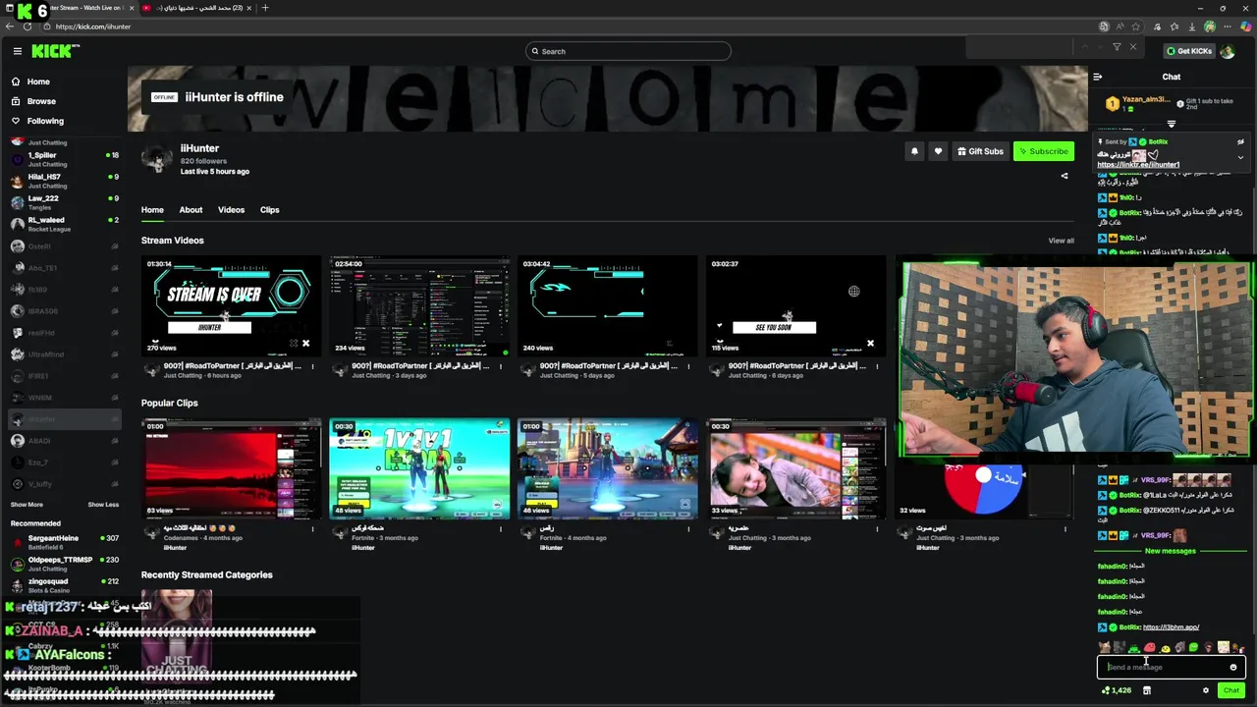Click the iiHunter channel name
The height and width of the screenshot is (707, 1257).
tap(199, 148)
